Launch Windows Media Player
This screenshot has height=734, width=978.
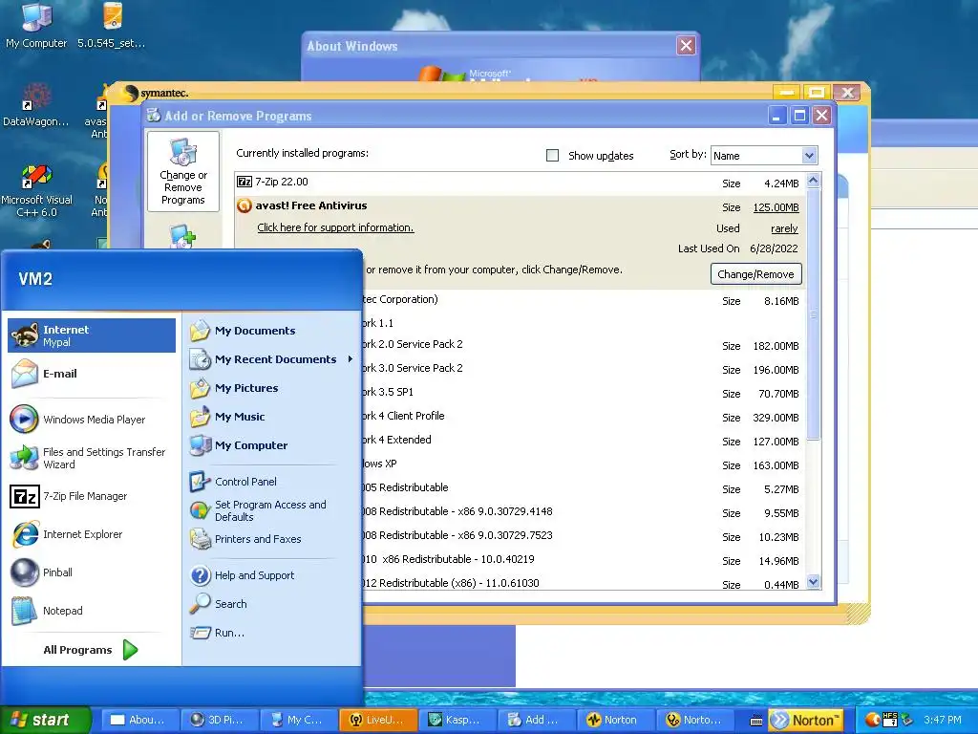92,420
